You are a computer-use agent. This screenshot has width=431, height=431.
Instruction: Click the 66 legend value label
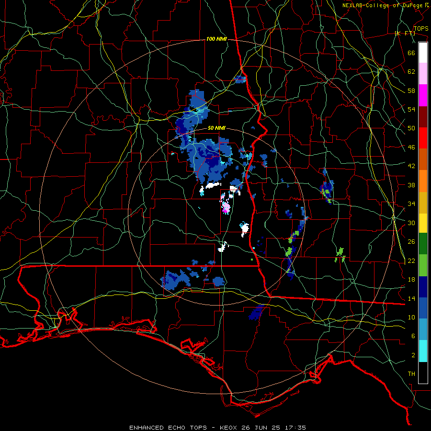411,53
